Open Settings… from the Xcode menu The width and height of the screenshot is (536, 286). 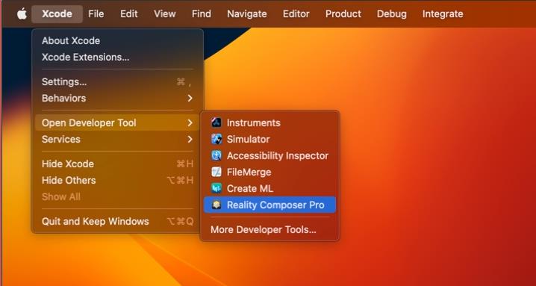tap(117, 81)
